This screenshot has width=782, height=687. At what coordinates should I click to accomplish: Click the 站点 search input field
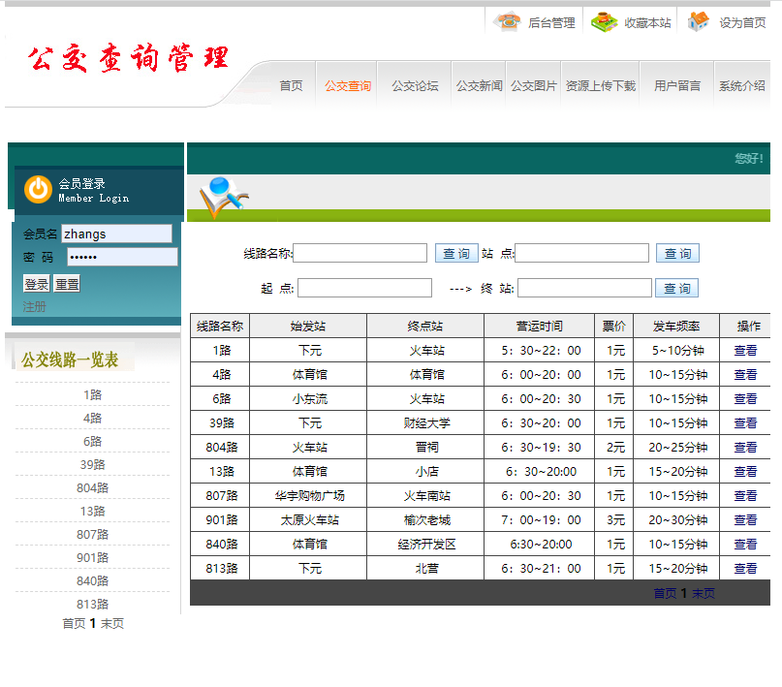tap(582, 253)
